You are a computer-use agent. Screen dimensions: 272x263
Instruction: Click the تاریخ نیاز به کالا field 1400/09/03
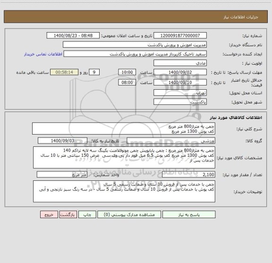click(x=62, y=141)
